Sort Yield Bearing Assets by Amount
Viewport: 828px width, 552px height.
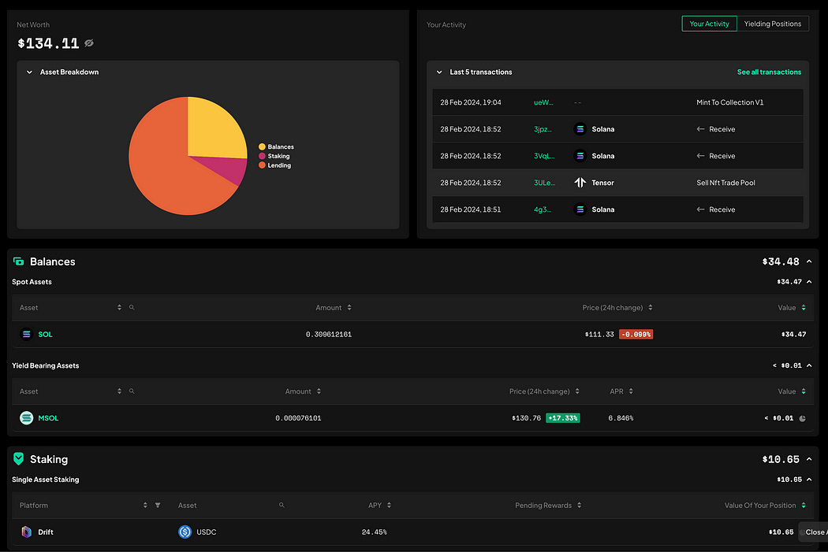tap(319, 391)
